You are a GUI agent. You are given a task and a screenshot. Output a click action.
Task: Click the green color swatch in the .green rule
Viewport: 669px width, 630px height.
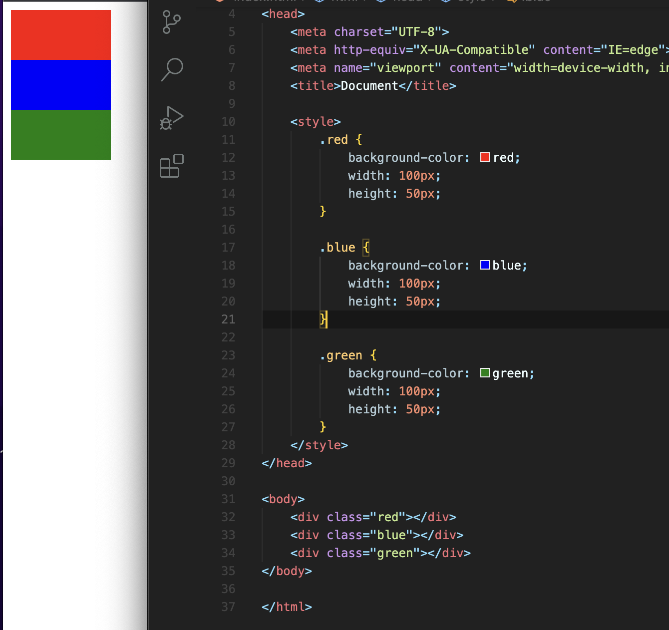(484, 372)
